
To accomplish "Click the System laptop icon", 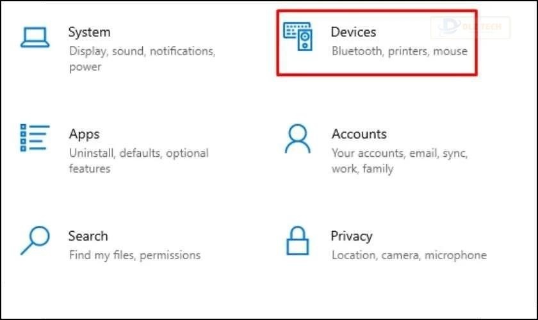I will (35, 37).
